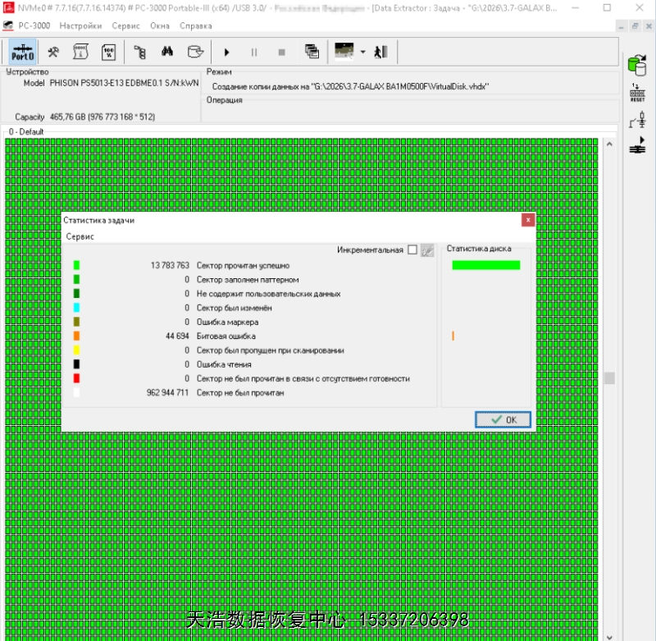Click the edit icon beside Инкрементальная checkbox
Viewport: 656px width, 641px height.
pyautogui.click(x=427, y=250)
